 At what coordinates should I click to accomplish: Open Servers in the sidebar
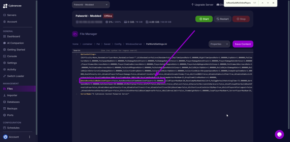point(12,15)
